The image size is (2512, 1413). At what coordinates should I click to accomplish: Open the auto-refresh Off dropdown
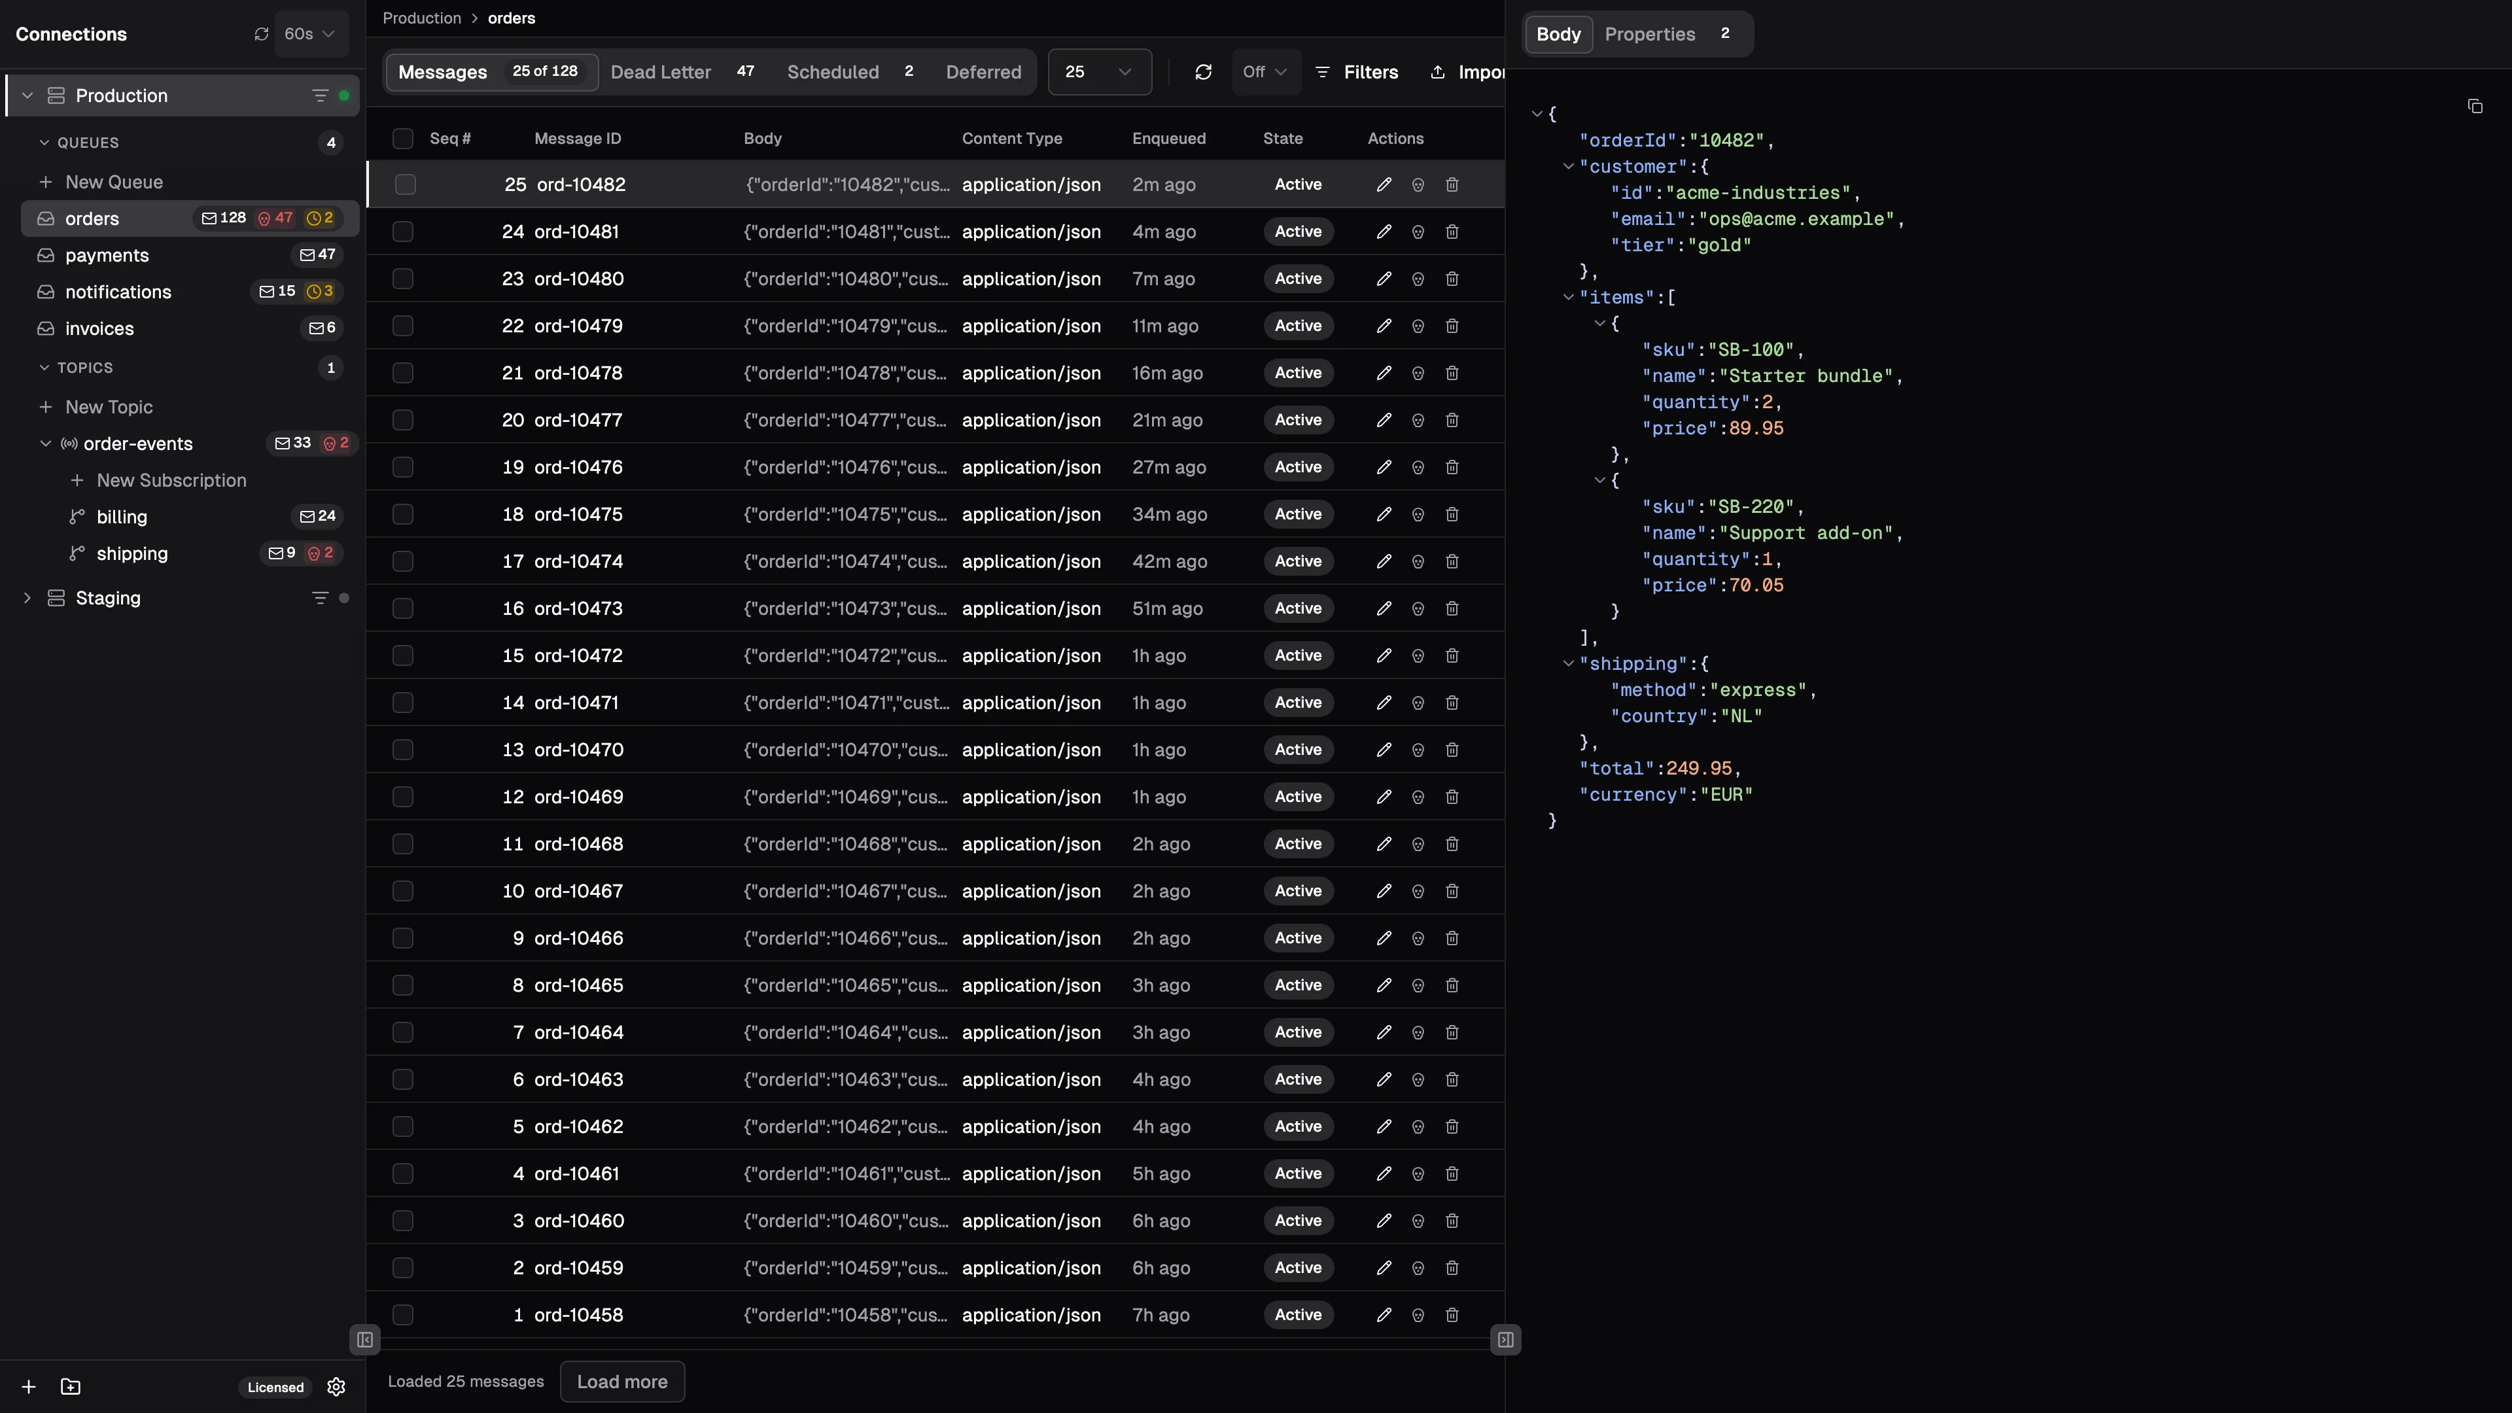[1266, 72]
